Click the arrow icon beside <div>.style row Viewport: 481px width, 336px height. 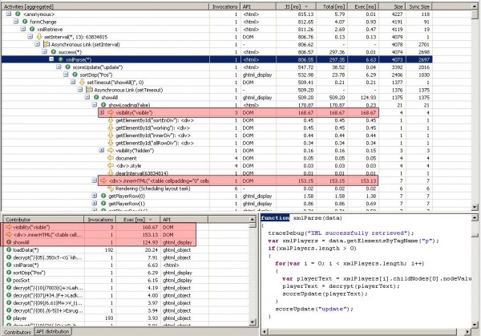coord(111,166)
